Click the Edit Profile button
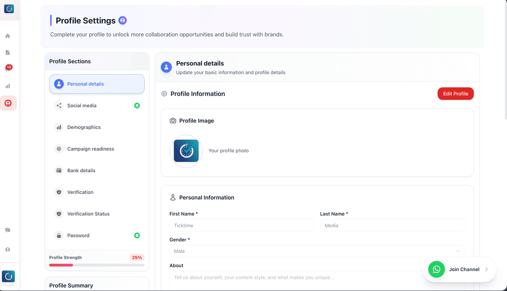The image size is (507, 291). [x=455, y=94]
